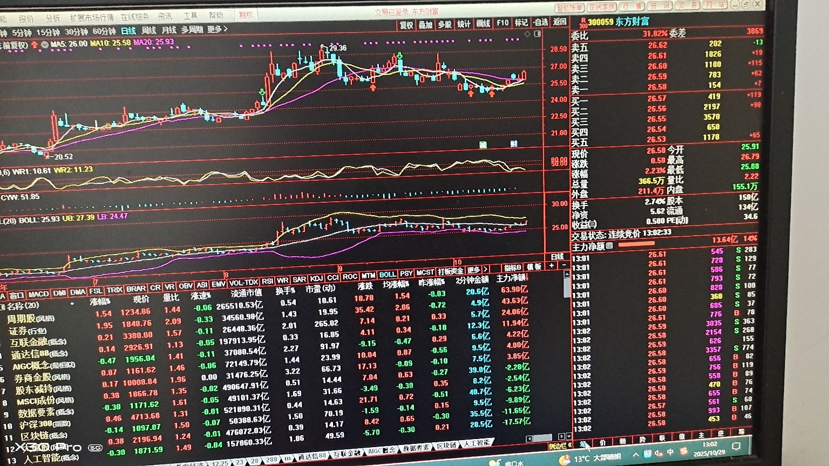This screenshot has height=466, width=829.
Task: Select the TRIX indicator tab
Action: pyautogui.click(x=114, y=290)
